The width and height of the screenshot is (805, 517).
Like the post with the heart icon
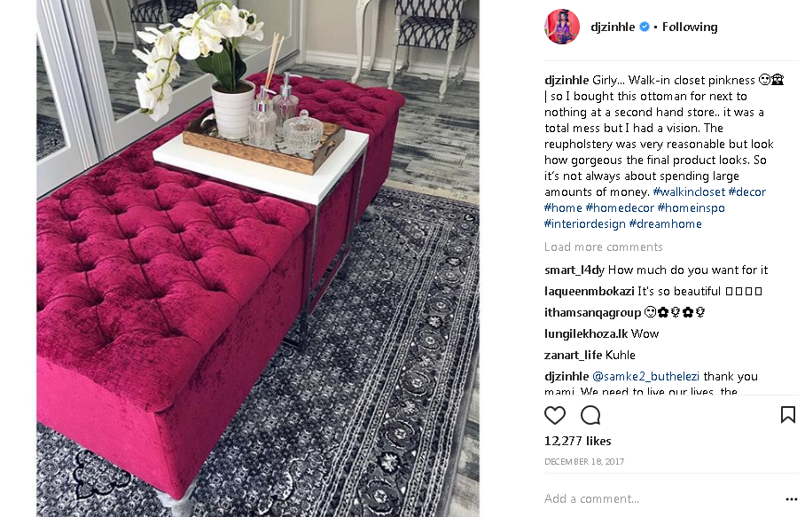pos(554,415)
